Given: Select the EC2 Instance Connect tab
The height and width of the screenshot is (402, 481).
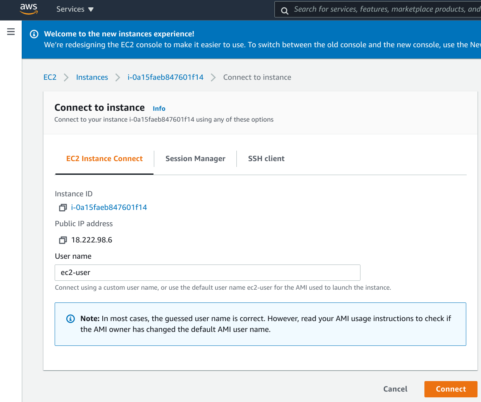Looking at the screenshot, I should (x=104, y=158).
